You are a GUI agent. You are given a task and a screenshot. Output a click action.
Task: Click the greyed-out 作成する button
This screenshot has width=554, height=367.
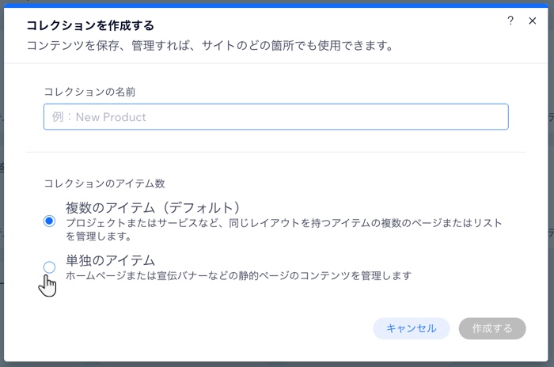[492, 328]
